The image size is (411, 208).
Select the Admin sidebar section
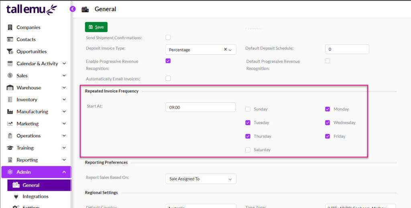(x=36, y=172)
